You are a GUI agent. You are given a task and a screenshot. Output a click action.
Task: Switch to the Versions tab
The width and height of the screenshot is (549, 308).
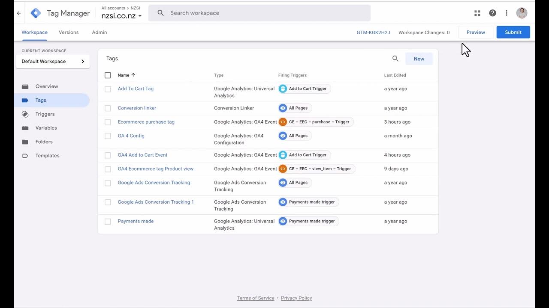(x=69, y=33)
